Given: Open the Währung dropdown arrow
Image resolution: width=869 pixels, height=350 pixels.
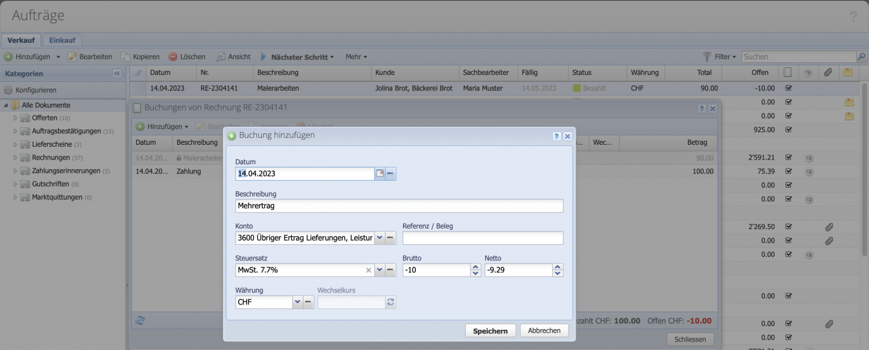Looking at the screenshot, I should 297,302.
